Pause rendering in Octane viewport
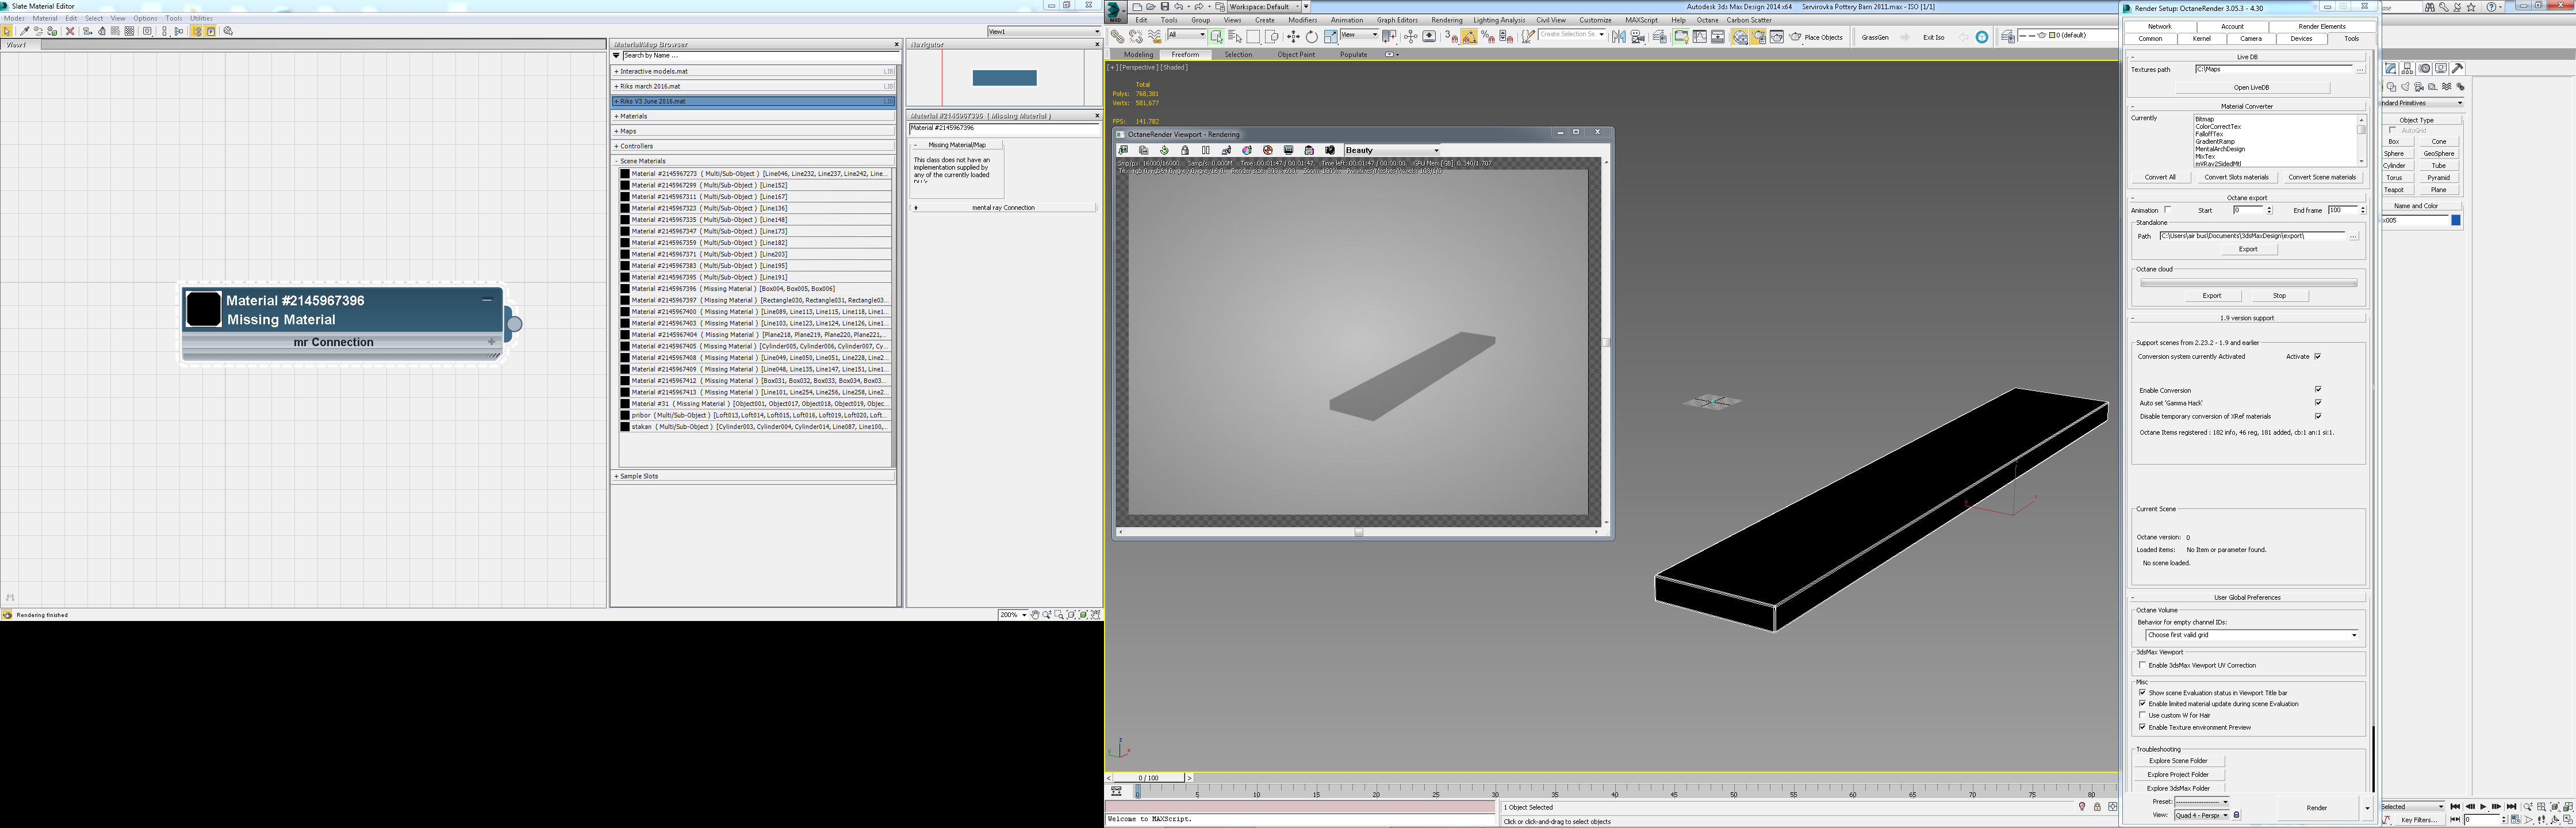The width and height of the screenshot is (2576, 828). point(1206,150)
